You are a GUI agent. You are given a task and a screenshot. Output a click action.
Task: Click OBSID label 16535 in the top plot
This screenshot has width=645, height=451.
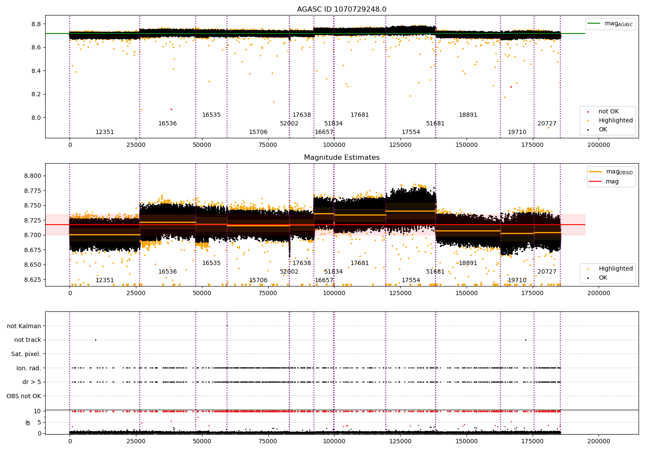[211, 115]
